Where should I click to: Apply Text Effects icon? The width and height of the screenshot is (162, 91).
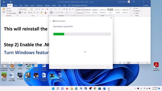coord(37,12)
